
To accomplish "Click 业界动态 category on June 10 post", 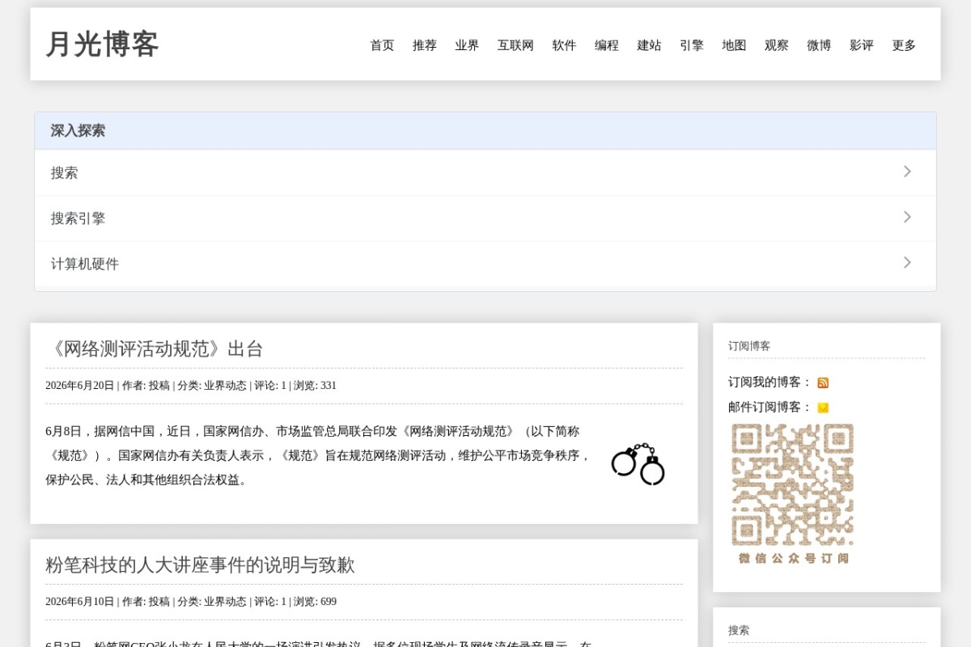I will (225, 602).
